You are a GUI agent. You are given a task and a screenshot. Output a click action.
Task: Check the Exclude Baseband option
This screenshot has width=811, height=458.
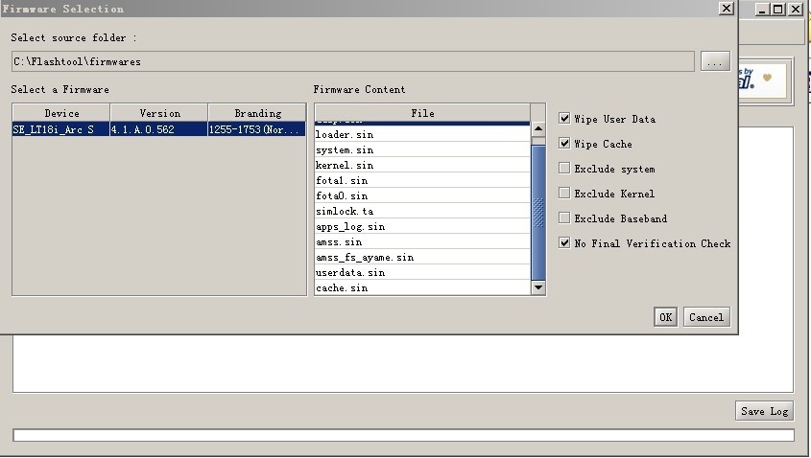click(565, 218)
